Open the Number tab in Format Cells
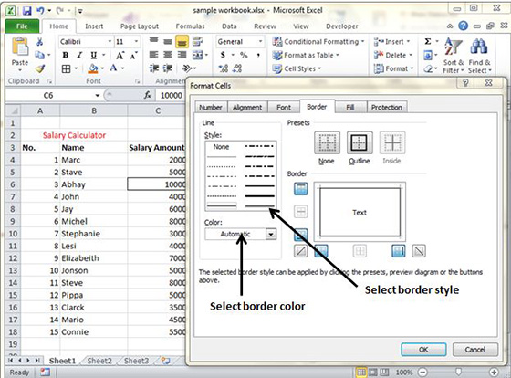511x378 pixels. point(211,108)
